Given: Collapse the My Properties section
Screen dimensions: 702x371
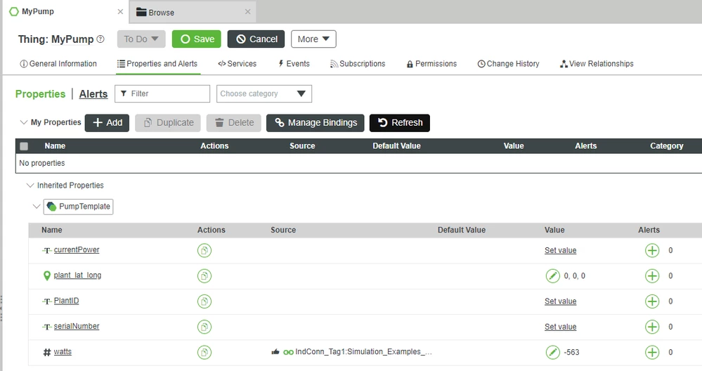Looking at the screenshot, I should (x=24, y=122).
